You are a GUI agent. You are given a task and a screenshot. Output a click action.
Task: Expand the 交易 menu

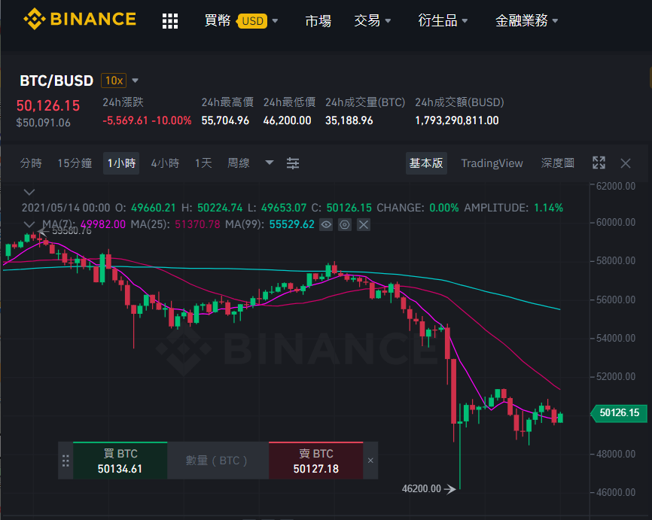click(x=372, y=20)
